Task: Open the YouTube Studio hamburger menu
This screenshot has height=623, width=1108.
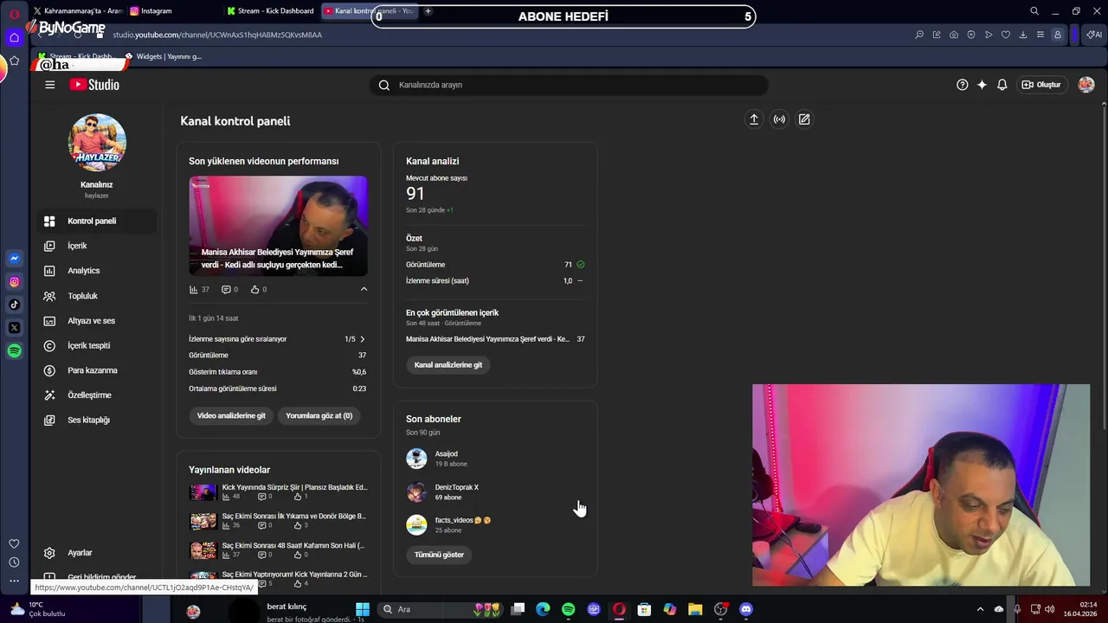Action: coord(50,85)
